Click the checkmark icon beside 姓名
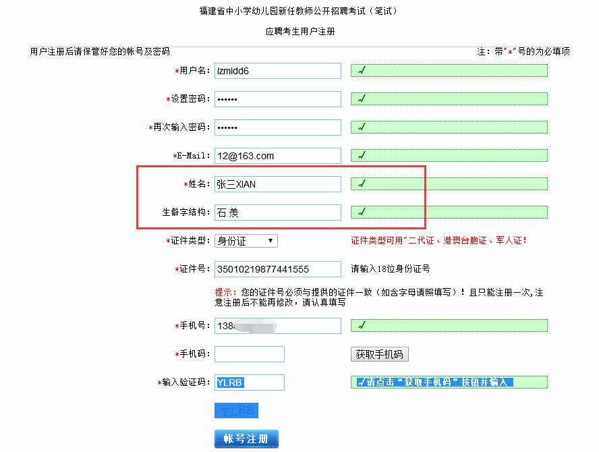 (362, 183)
